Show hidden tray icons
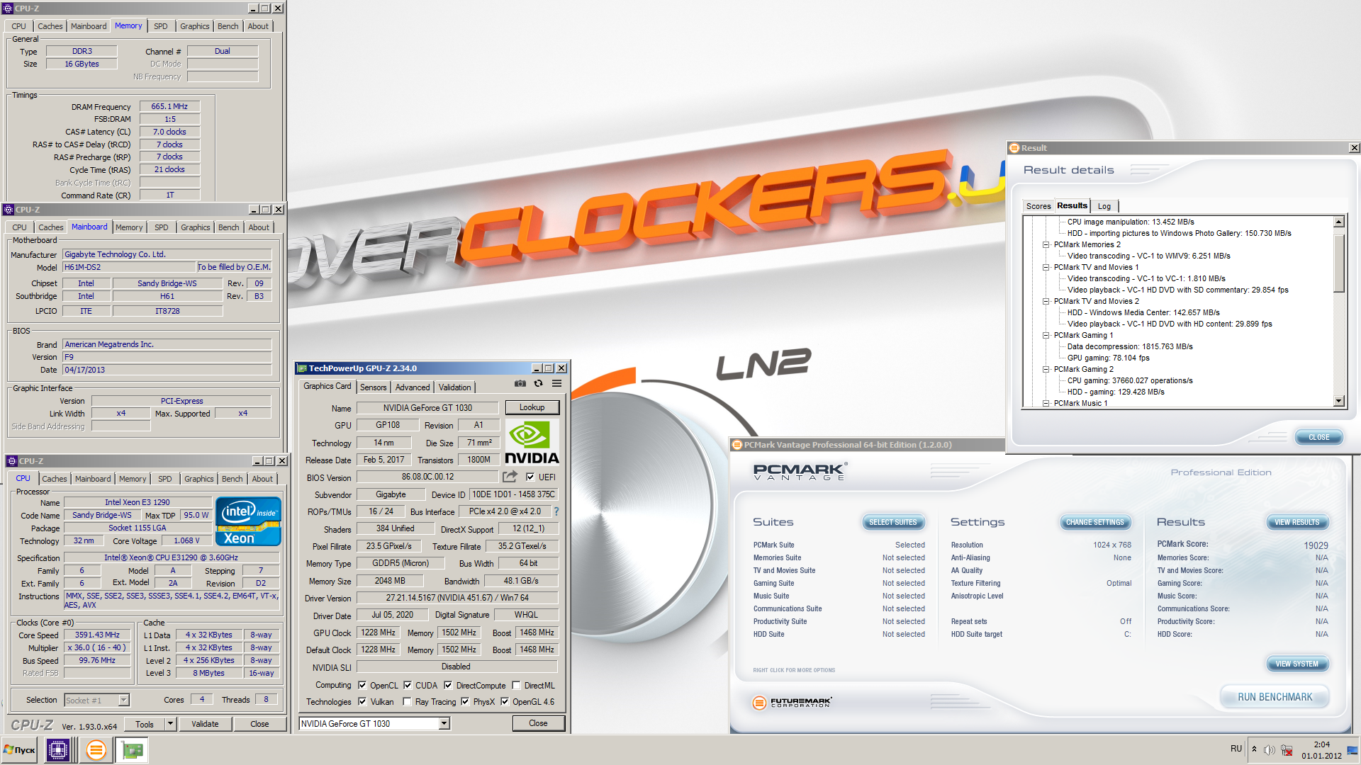1361x765 pixels. (x=1254, y=749)
